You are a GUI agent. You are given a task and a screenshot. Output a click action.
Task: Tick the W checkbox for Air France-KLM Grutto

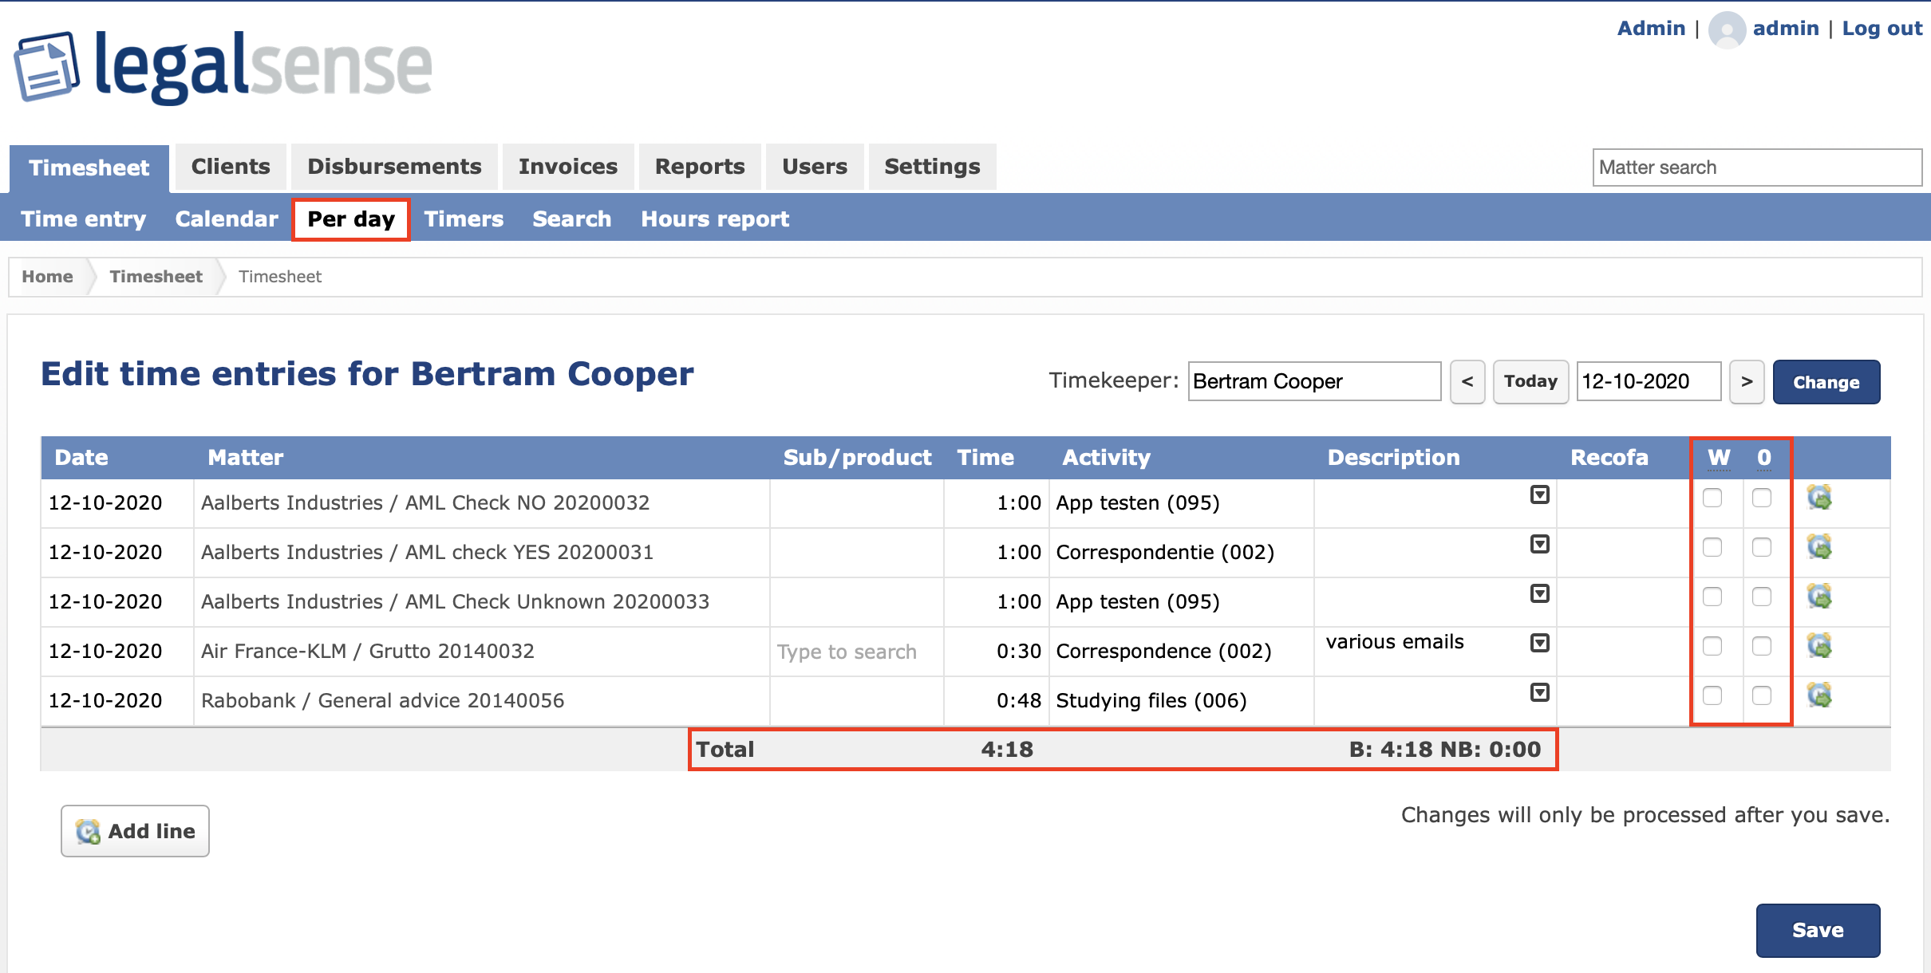point(1712,647)
